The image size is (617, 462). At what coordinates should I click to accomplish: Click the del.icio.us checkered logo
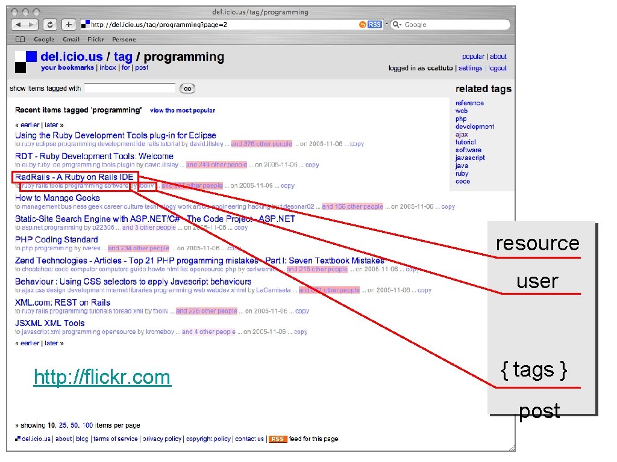pyautogui.click(x=26, y=62)
